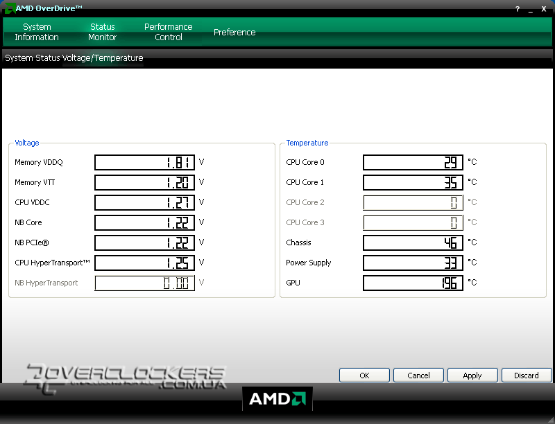Click the "GPU" label

coord(293,283)
